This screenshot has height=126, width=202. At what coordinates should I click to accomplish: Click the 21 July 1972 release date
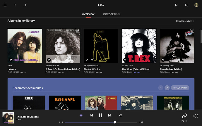point(127,65)
